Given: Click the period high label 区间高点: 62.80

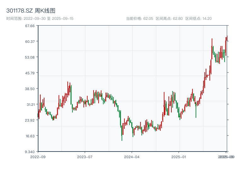Looking at the screenshot, I should 169,19.
